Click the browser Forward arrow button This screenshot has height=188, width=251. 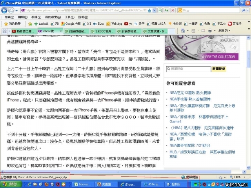tap(11, 11)
